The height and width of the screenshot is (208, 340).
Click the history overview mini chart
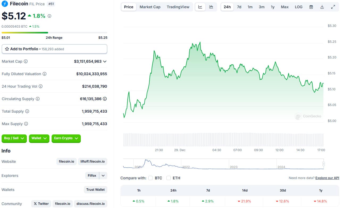point(223,164)
